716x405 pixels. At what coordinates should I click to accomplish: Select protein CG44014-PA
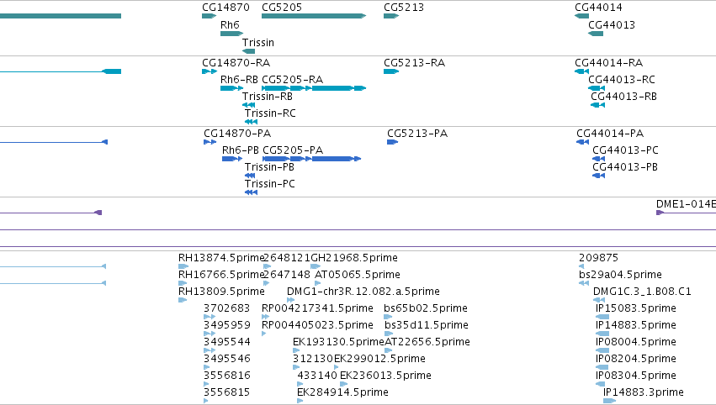coord(610,134)
